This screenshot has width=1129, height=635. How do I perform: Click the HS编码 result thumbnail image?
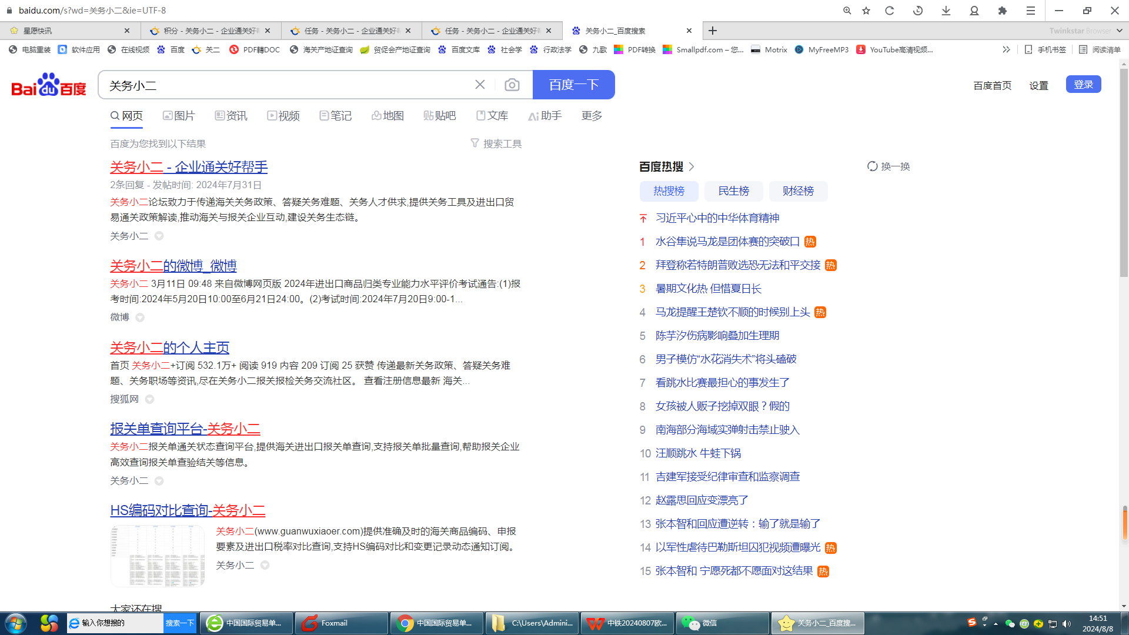157,556
